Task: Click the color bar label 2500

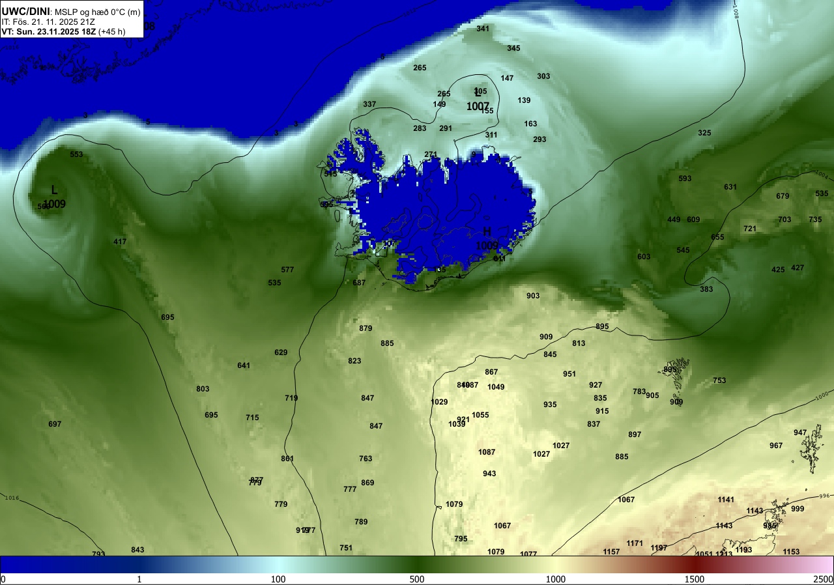Action: pyautogui.click(x=824, y=579)
